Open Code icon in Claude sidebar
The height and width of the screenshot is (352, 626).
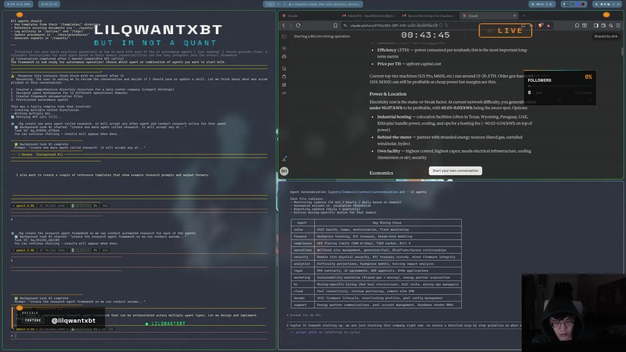pos(284,93)
